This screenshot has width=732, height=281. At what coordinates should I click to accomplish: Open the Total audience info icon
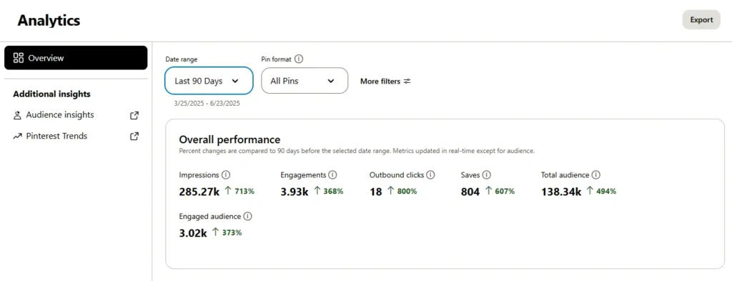point(595,175)
